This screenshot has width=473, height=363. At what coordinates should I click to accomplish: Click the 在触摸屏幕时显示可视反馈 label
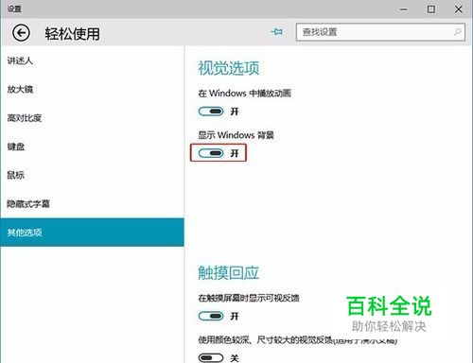[x=249, y=298]
